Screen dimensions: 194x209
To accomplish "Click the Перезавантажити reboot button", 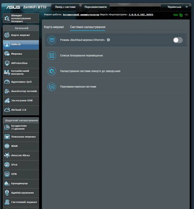I will (x=96, y=7).
